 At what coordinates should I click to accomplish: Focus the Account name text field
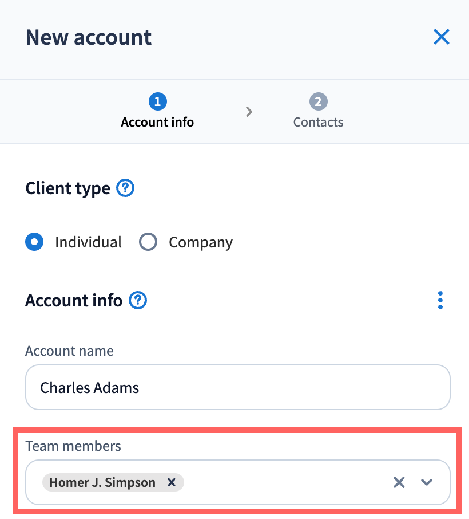pyautogui.click(x=237, y=388)
